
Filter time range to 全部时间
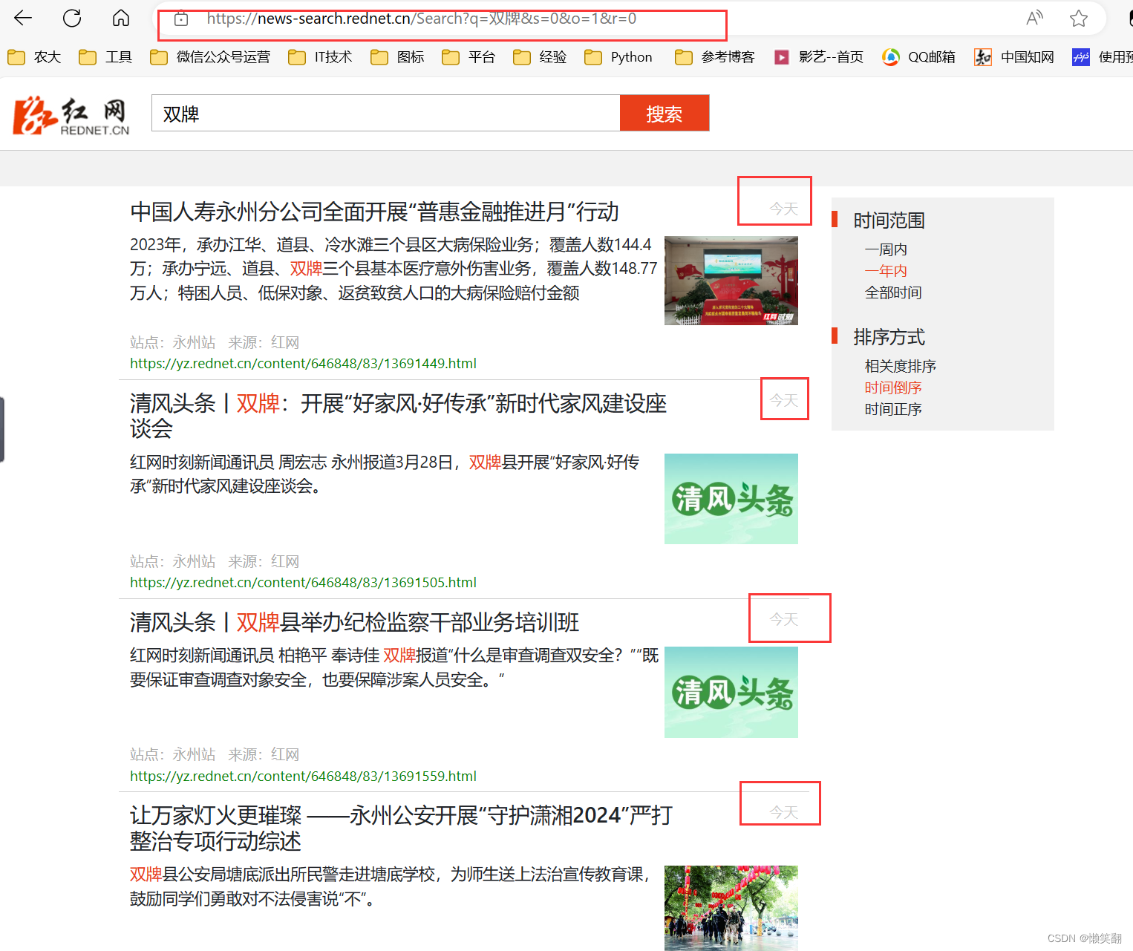[893, 293]
